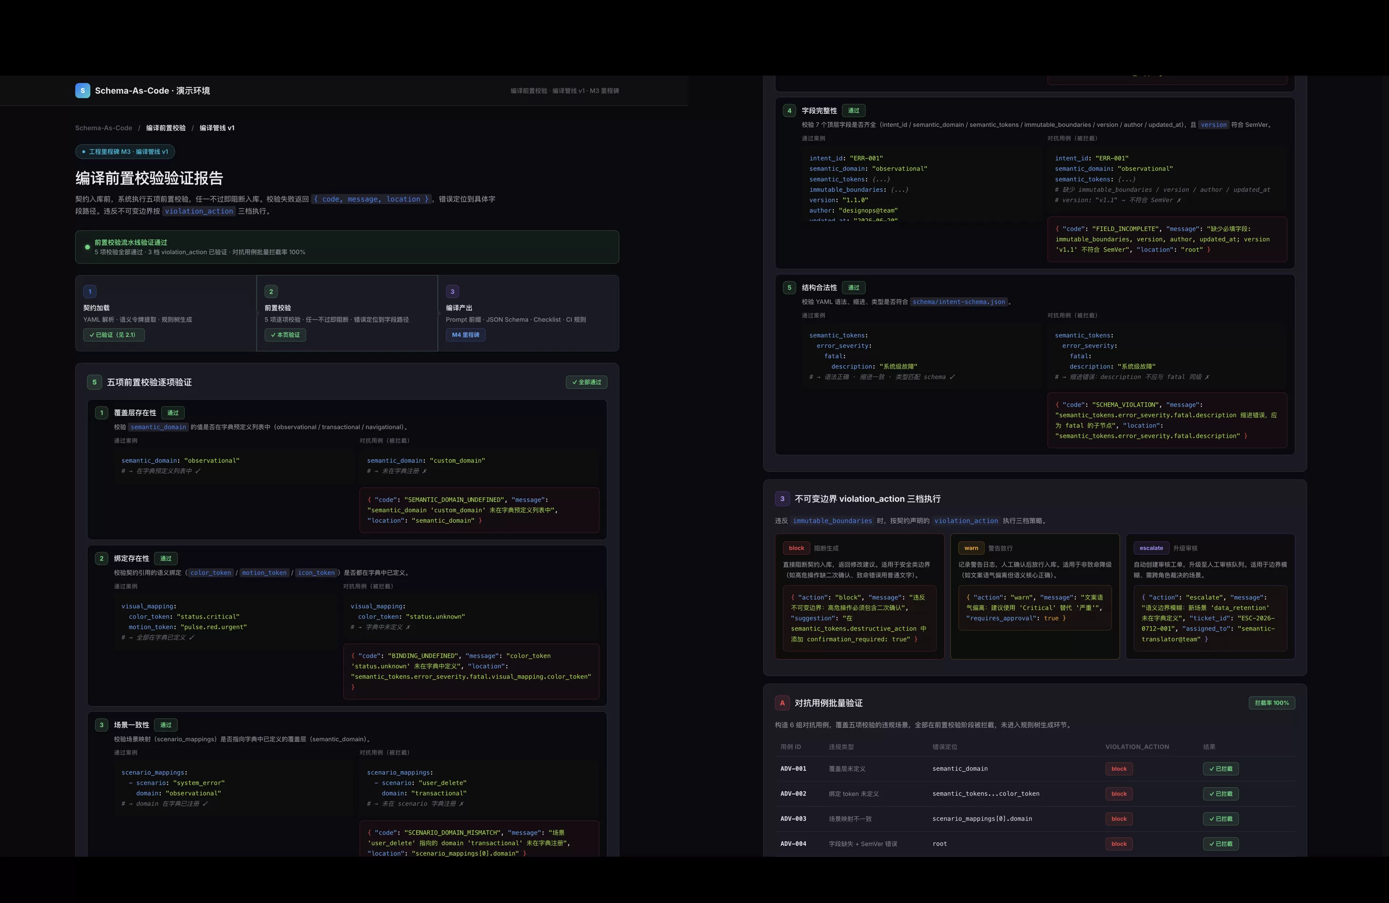Click the green dot in 前置校验流水线验证通过 banner
This screenshot has width=1389, height=903.
click(87, 247)
